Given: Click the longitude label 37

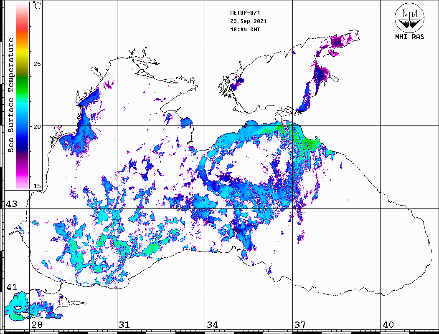Looking at the screenshot, I should [x=300, y=324].
